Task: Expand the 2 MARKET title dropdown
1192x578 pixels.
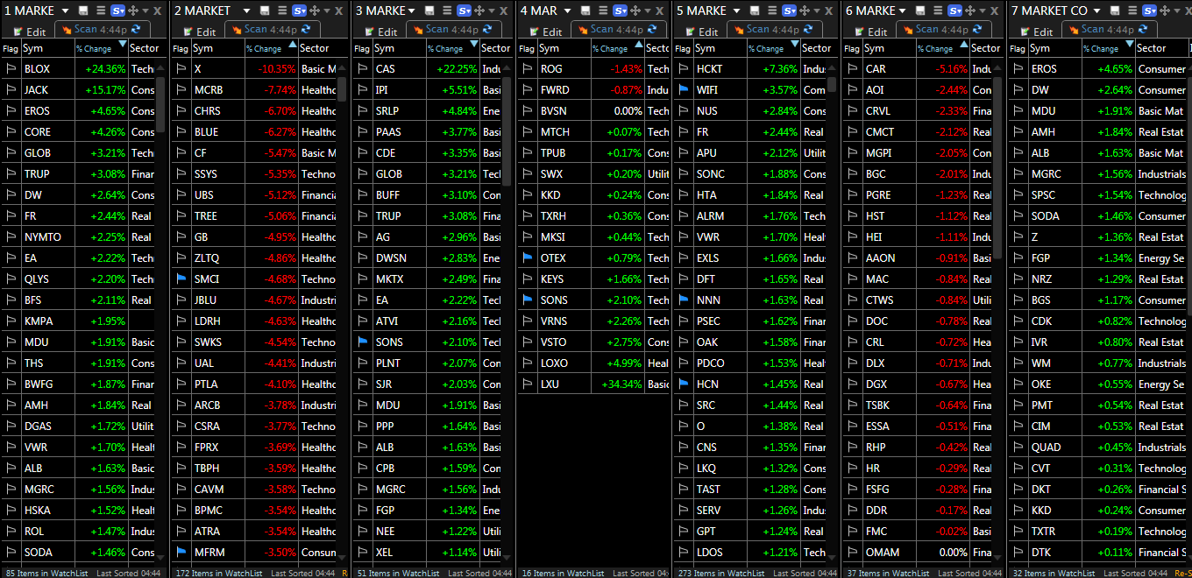Action: point(245,11)
